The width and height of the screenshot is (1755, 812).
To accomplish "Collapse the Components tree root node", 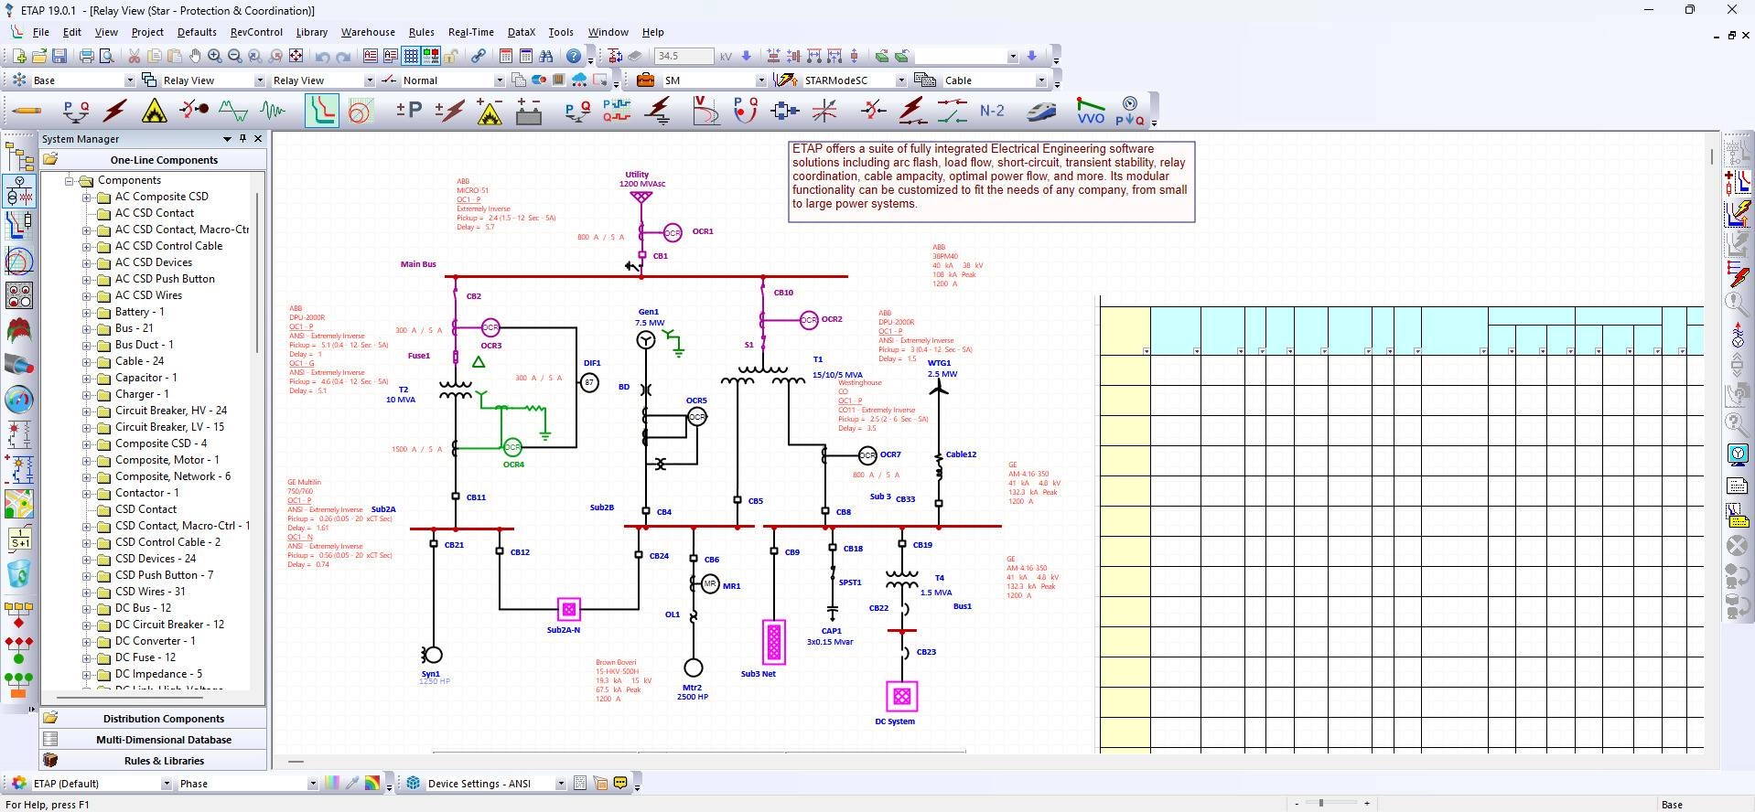I will (69, 180).
